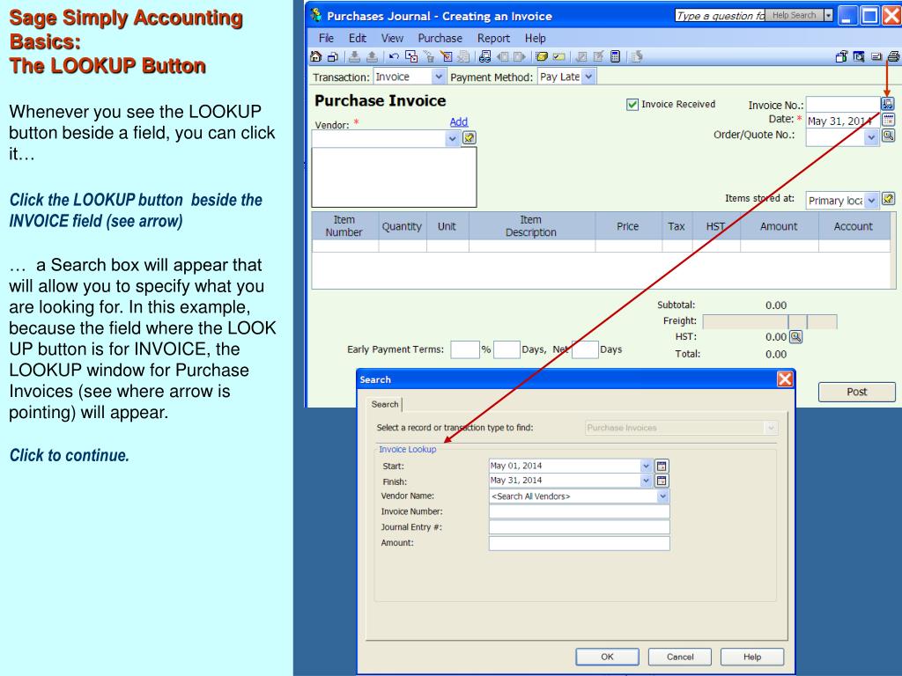Click the reverse entry toolbar icon
The width and height of the screenshot is (902, 676).
tap(463, 56)
